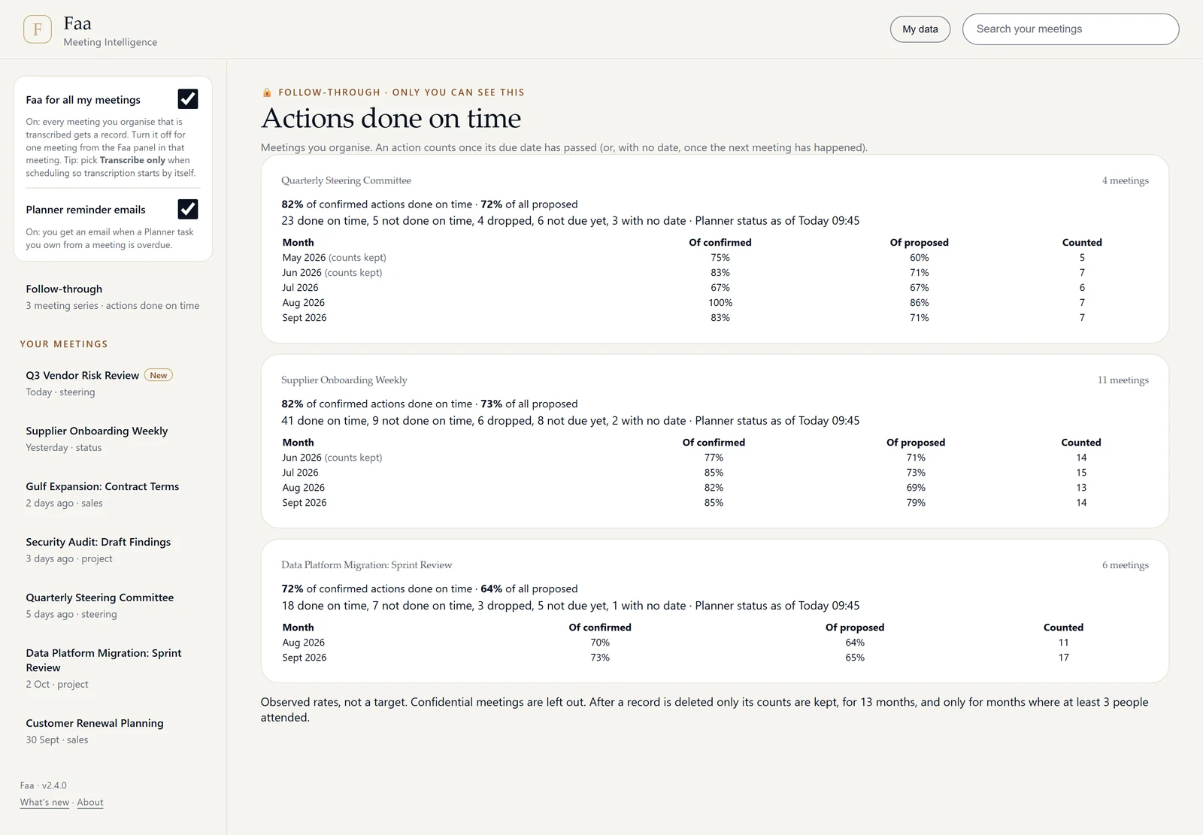Toggle the Faa for all my meetings checkbox

(188, 99)
